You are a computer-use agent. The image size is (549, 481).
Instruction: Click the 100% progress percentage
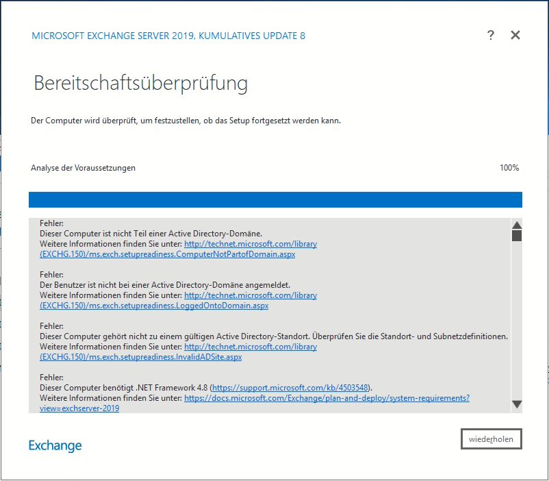tap(509, 168)
